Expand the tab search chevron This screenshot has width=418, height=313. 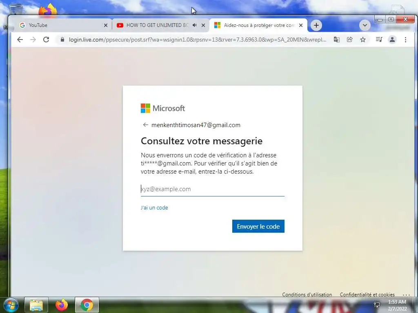pyautogui.click(x=365, y=25)
